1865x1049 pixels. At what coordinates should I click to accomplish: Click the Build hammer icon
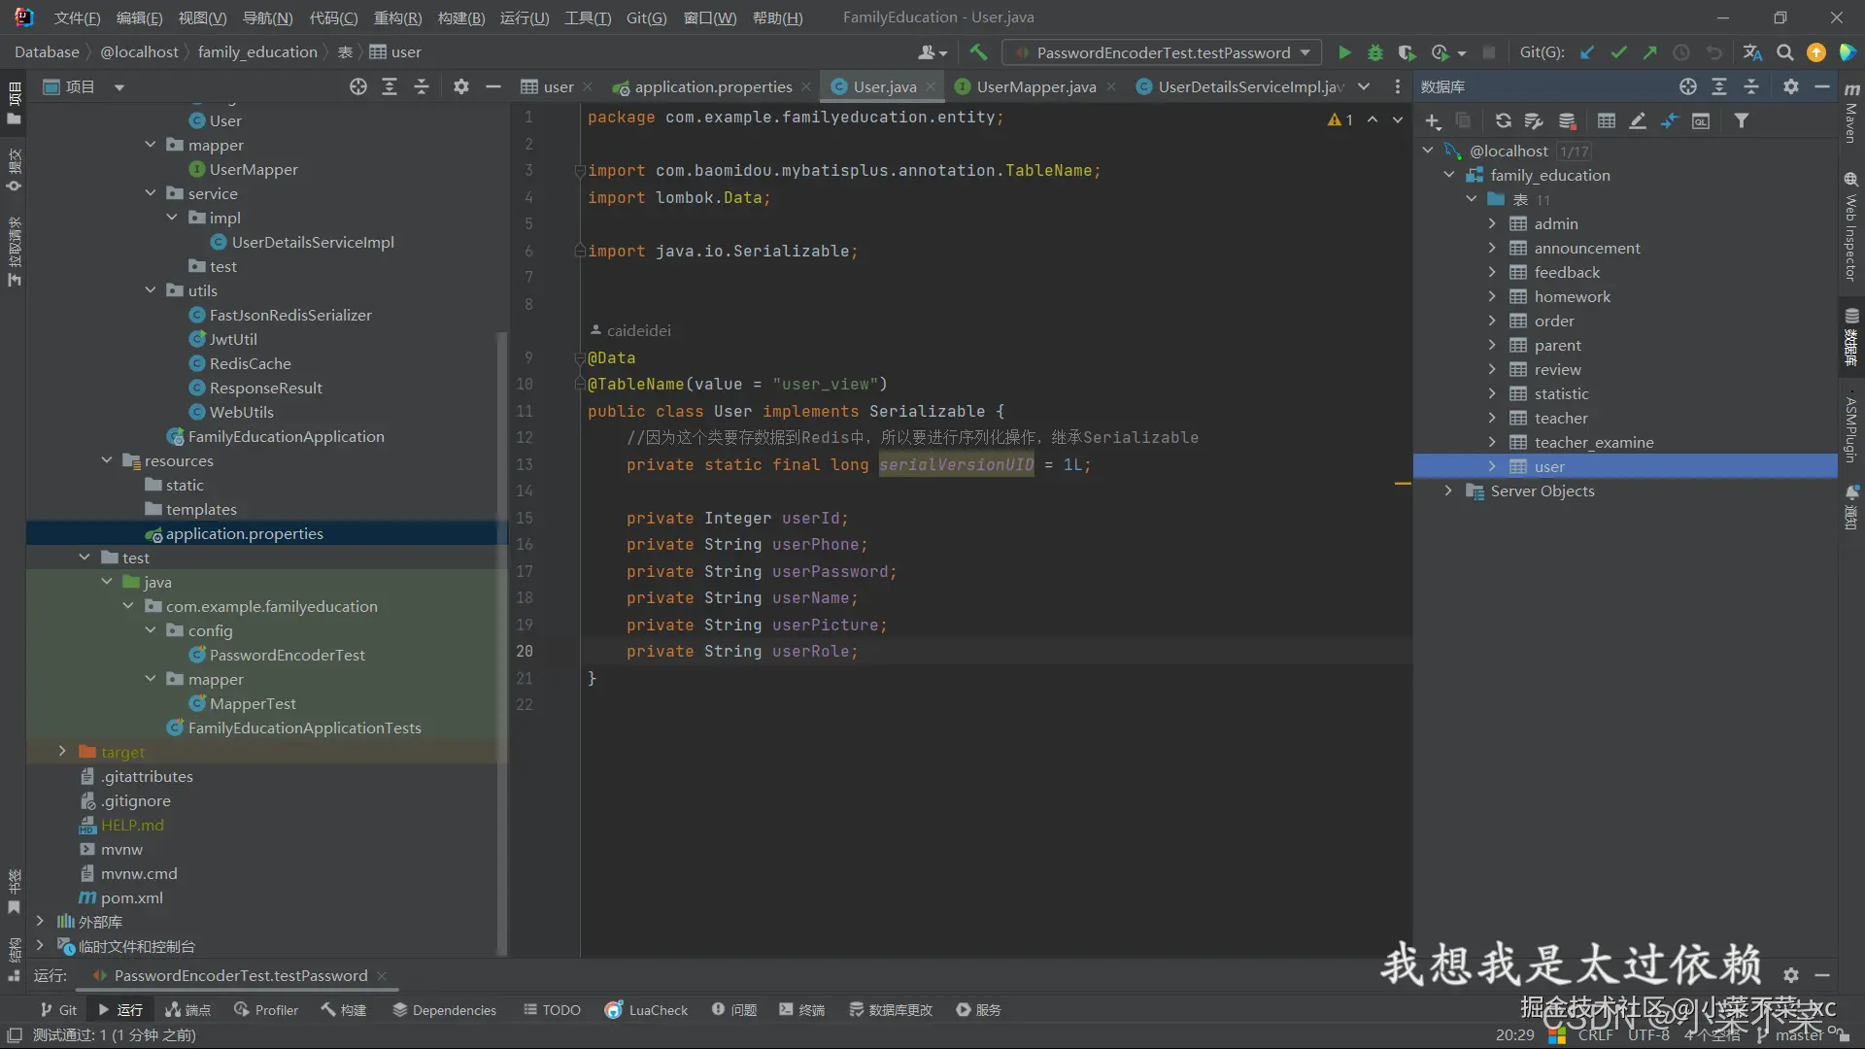tap(978, 52)
